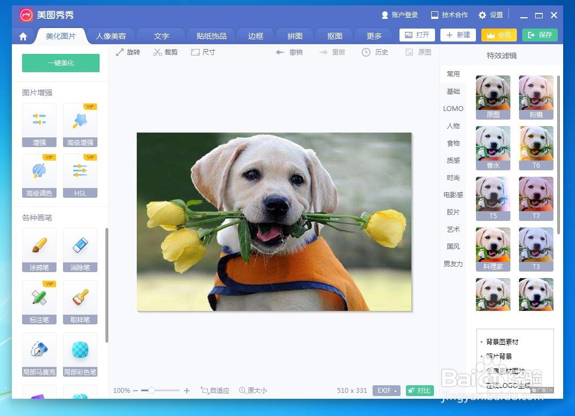Click the 裁剪 crop tool
The image size is (575, 416).
click(x=165, y=52)
